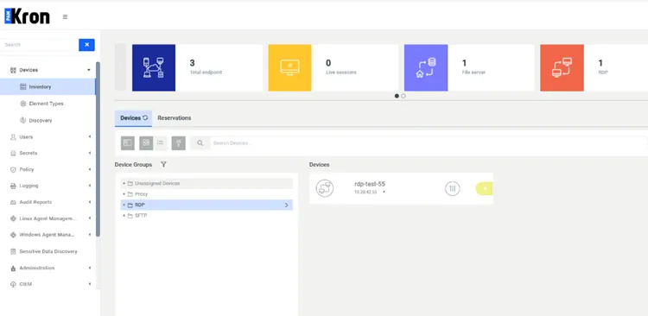Focus the Search Devices input field
648x316 pixels.
coord(429,143)
